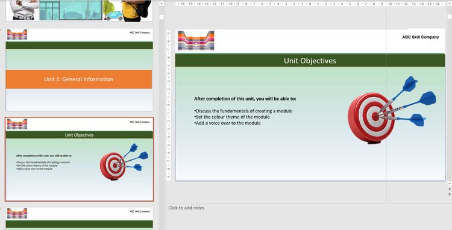Click the 'Add a voice over to the module' bullet
Screen dimensions: 452x230
click(227, 123)
